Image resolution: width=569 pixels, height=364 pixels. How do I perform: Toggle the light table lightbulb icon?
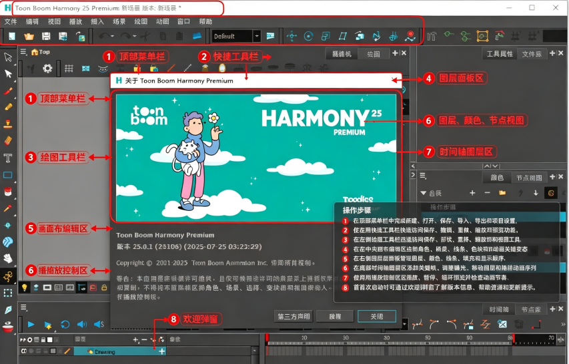click(24, 287)
